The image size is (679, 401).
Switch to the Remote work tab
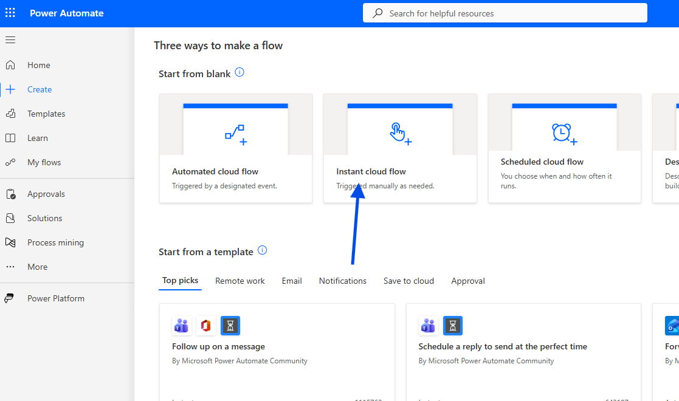(x=240, y=281)
